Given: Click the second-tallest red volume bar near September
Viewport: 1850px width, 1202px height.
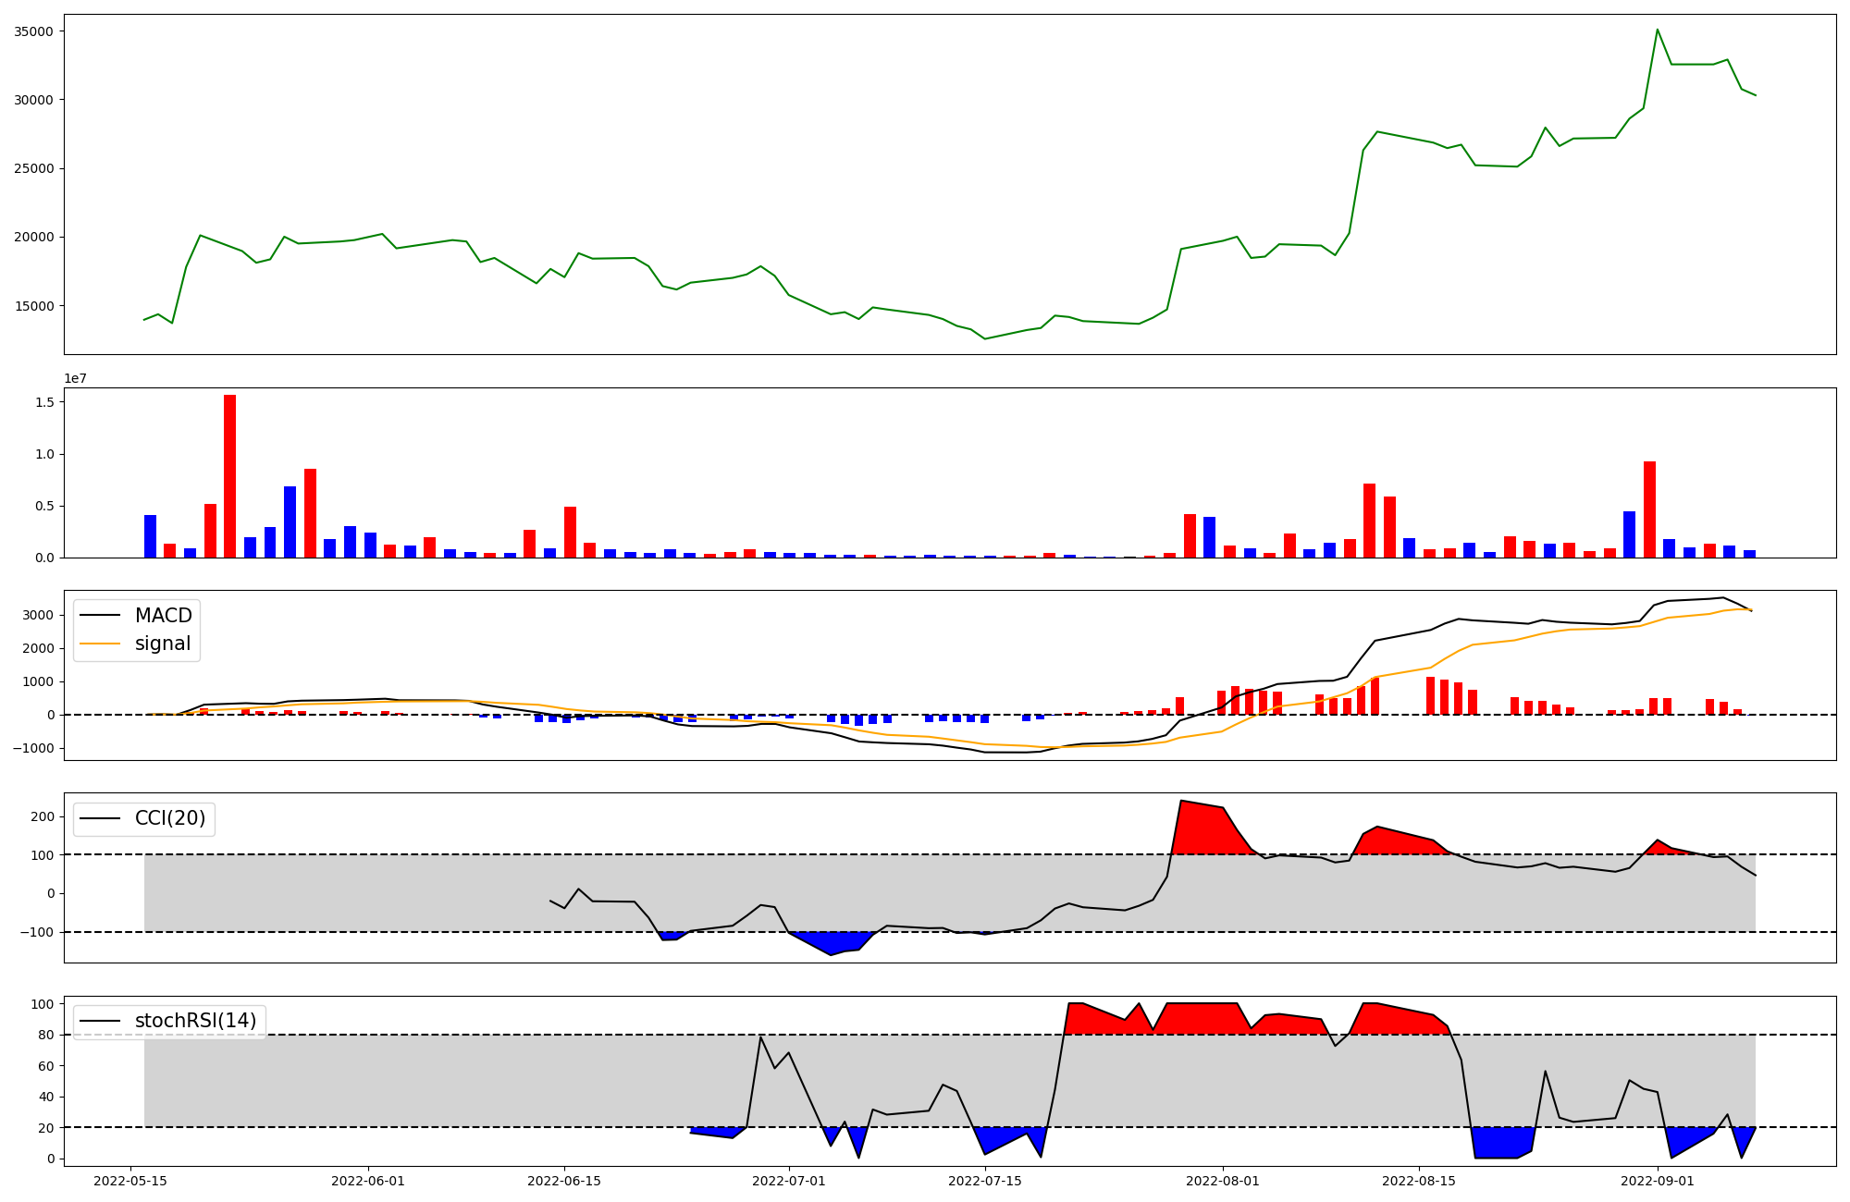Looking at the screenshot, I should click(x=1649, y=509).
